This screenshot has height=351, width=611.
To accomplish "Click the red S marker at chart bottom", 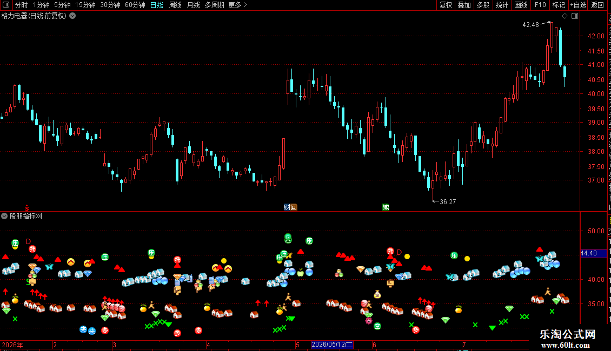I will click(x=27, y=208).
